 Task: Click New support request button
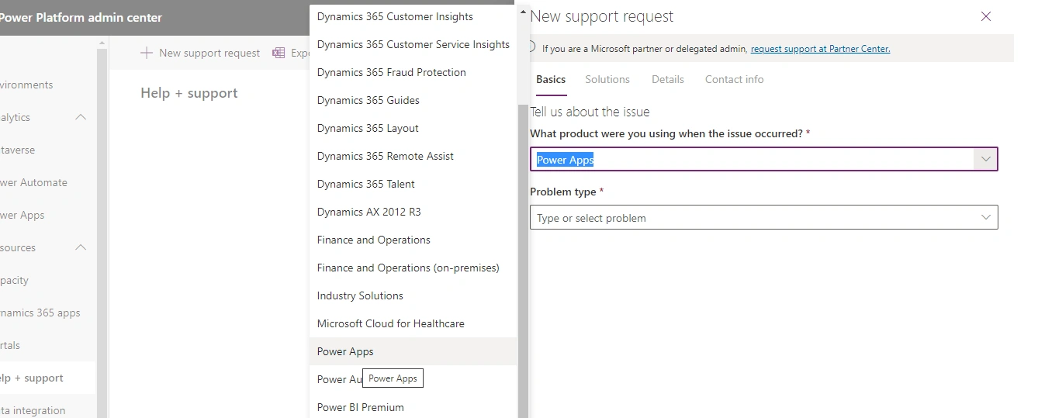[200, 53]
